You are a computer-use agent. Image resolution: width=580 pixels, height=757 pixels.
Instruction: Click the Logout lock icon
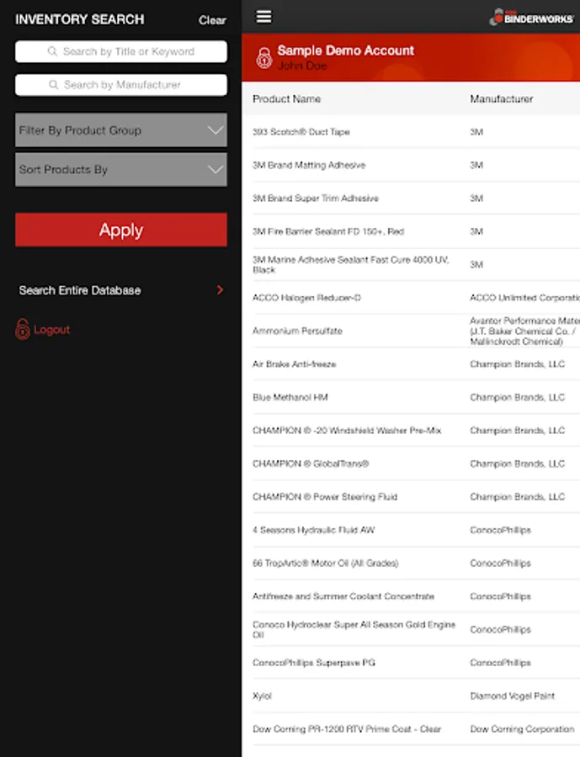click(x=22, y=329)
